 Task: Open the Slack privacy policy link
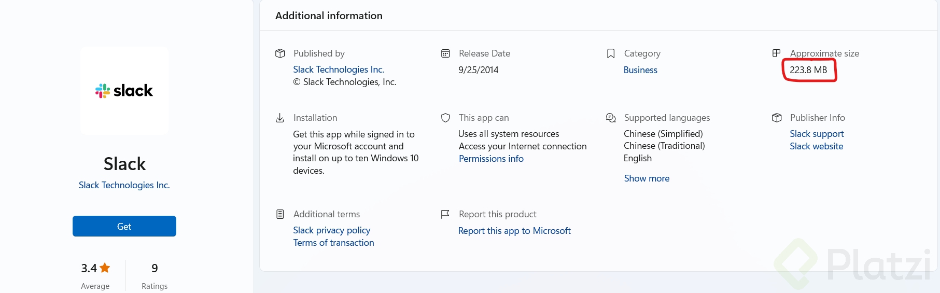[332, 230]
